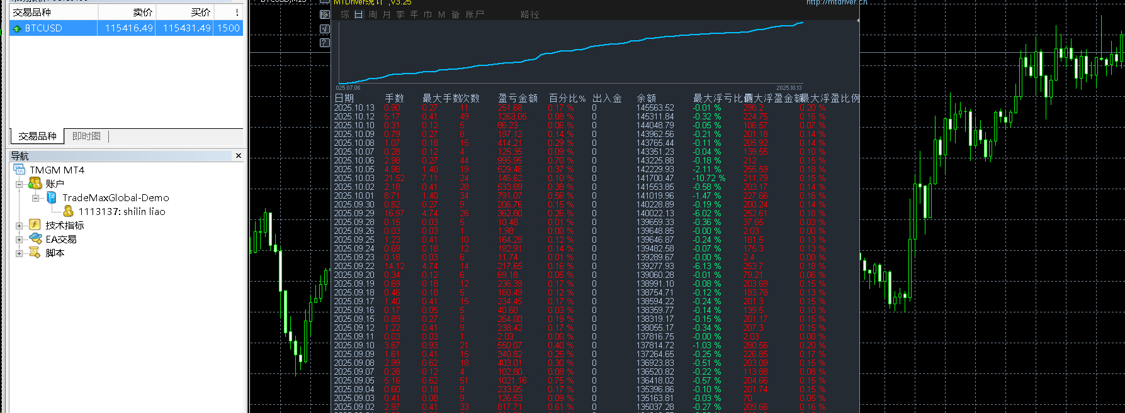Click the date cell 2025.10.03

coord(354,178)
